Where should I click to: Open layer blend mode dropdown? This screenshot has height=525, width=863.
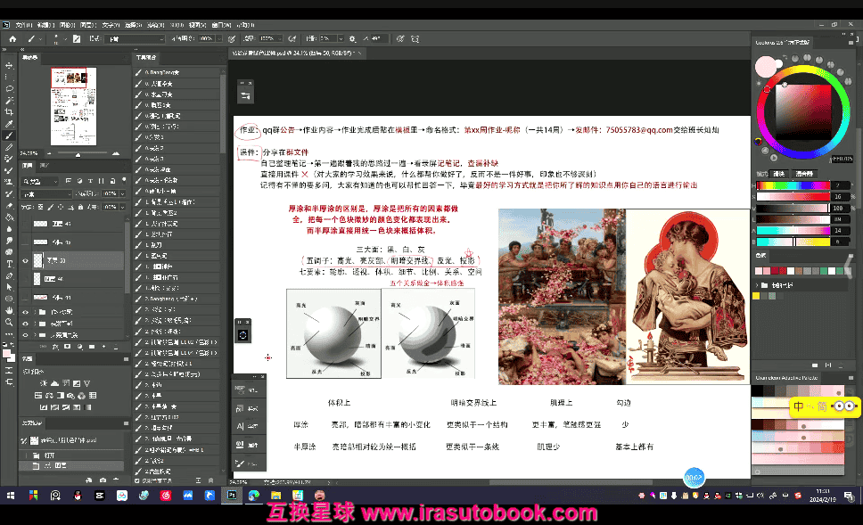46,193
